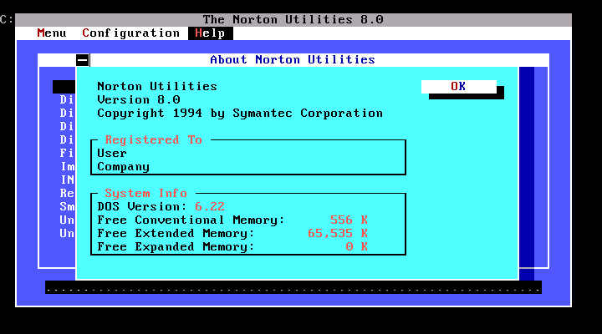Select the 'Fi' item in background list
Screen dimensions: 602x334
(67, 154)
